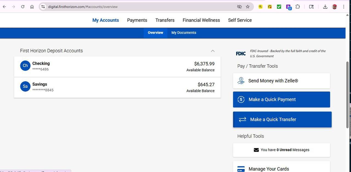The width and height of the screenshot is (351, 172).
Task: Open the Financial Wellness menu
Action: pyautogui.click(x=201, y=20)
